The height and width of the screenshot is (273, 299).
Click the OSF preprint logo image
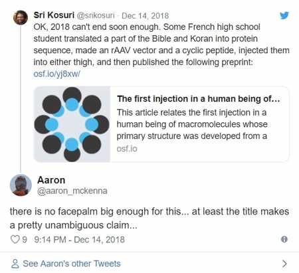[x=72, y=124]
